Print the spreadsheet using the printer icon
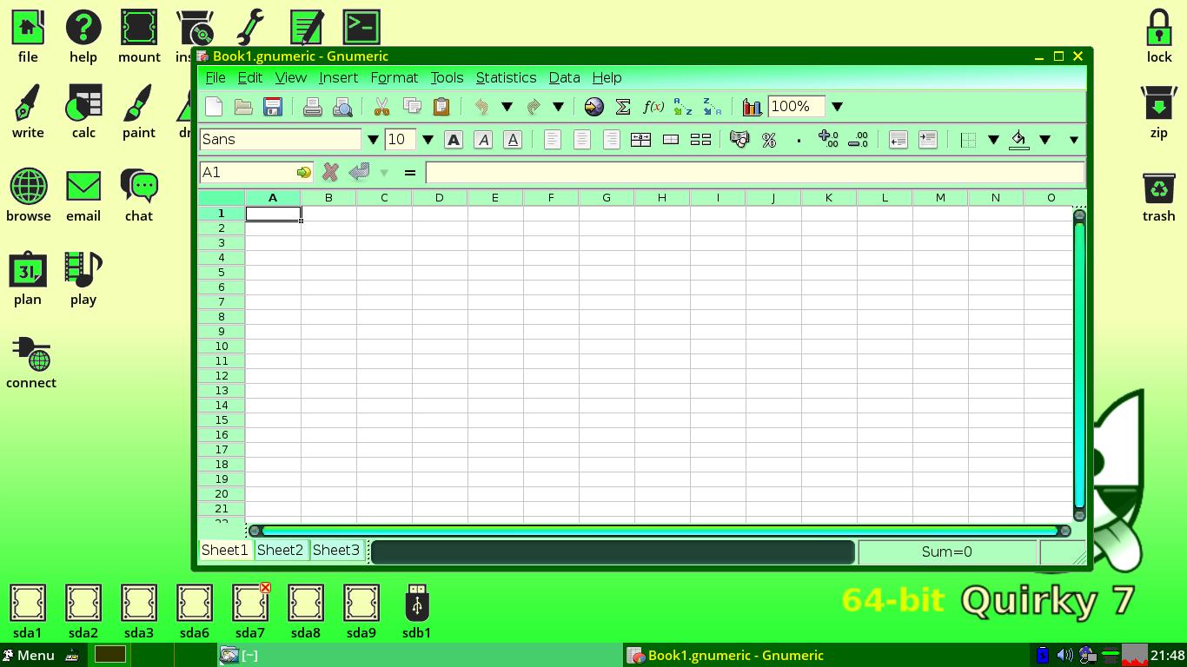The image size is (1187, 667). pyautogui.click(x=313, y=107)
